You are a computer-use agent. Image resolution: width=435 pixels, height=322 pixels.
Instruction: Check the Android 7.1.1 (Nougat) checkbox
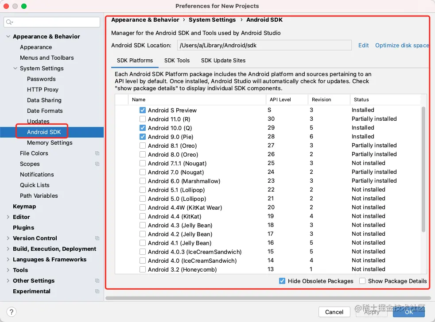143,164
